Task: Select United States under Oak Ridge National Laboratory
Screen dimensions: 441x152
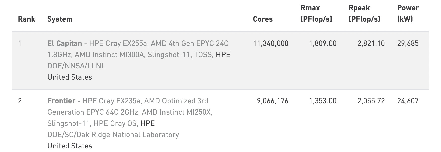Action: point(70,146)
